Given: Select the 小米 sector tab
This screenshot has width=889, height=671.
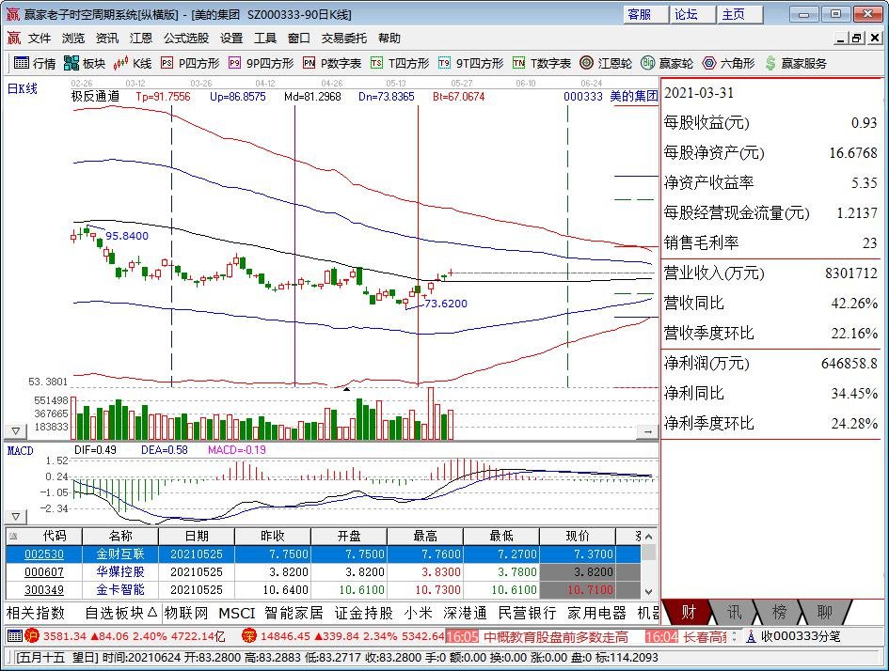Looking at the screenshot, I should point(419,613).
